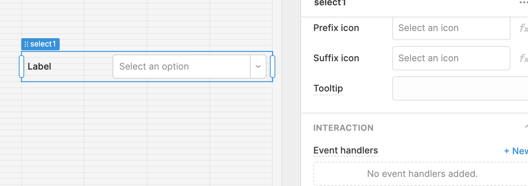Click the drag handle on the select1 tag
The height and width of the screenshot is (186, 528).
click(x=26, y=44)
